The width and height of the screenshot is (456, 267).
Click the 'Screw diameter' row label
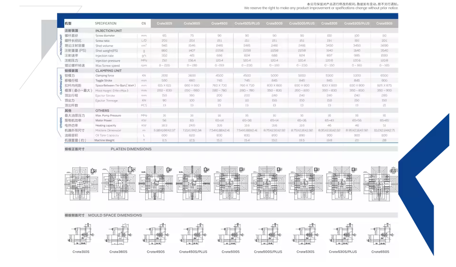pos(105,36)
